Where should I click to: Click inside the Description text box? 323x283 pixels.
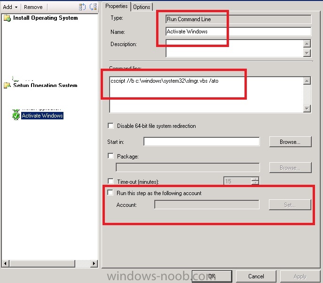[235, 48]
